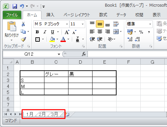Open the number format dropdown showing 標準
Viewport: 167px width, 127px height.
tap(150, 24)
